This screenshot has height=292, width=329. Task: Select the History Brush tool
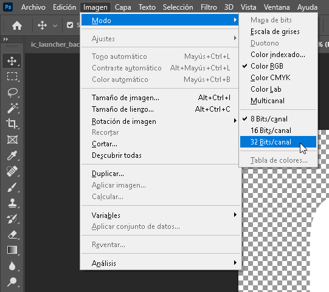[12, 219]
